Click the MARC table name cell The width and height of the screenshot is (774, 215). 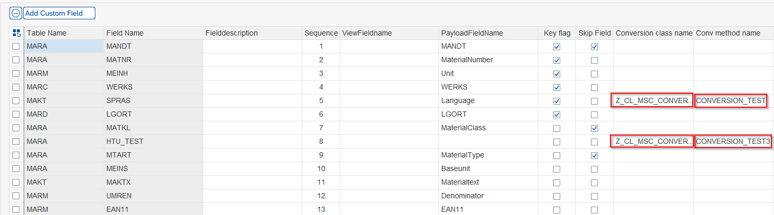(x=64, y=87)
